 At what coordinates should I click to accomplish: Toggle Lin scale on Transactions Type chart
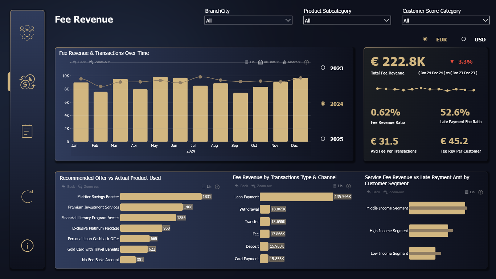337,186
